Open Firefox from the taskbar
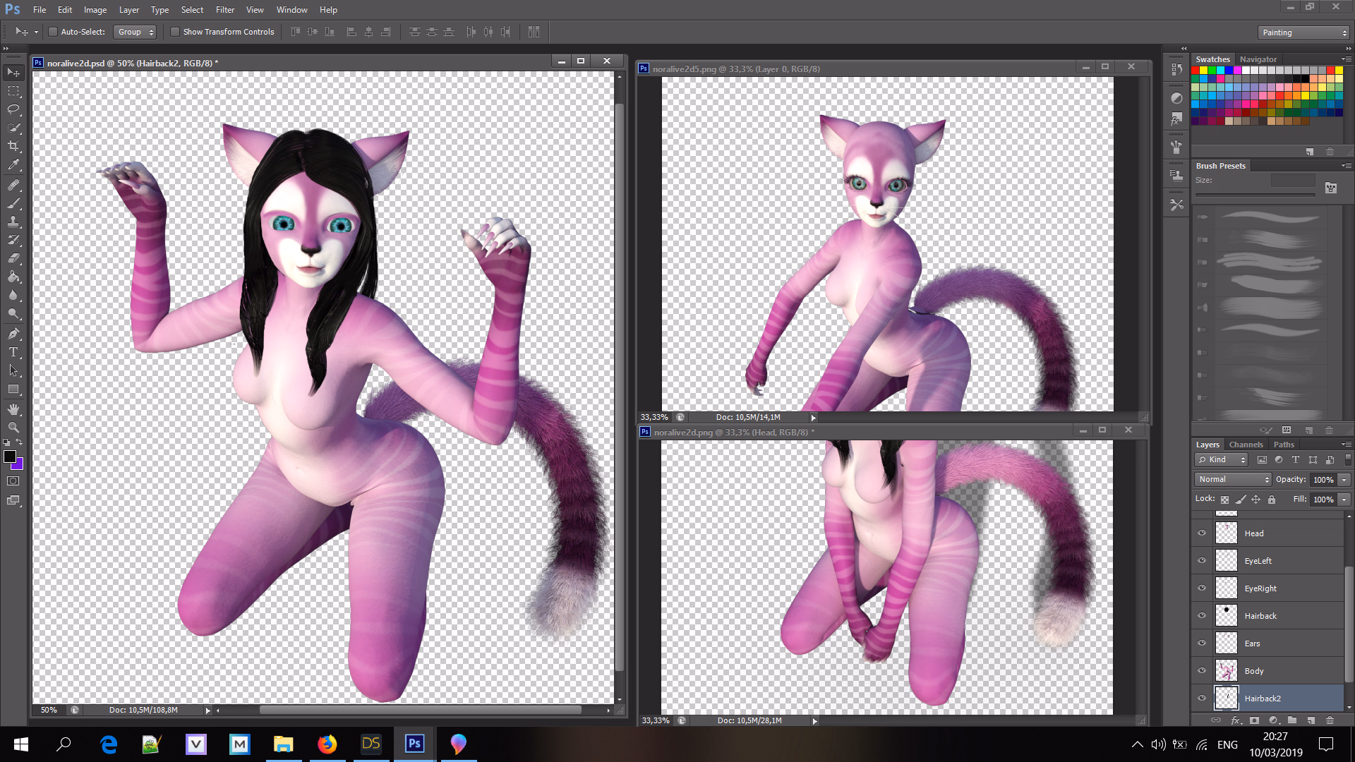Viewport: 1355px width, 762px height. point(327,744)
